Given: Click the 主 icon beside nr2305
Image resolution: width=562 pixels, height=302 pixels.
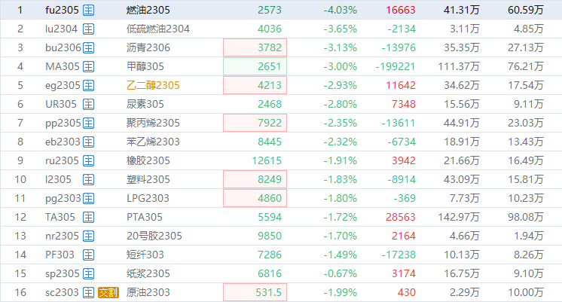Looking at the screenshot, I should (x=89, y=236).
